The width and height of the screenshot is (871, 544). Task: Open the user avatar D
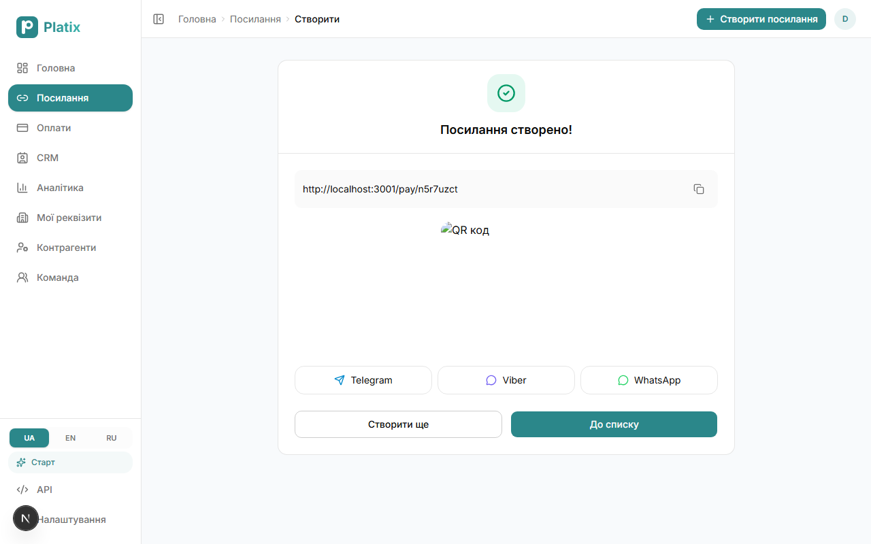click(x=845, y=19)
